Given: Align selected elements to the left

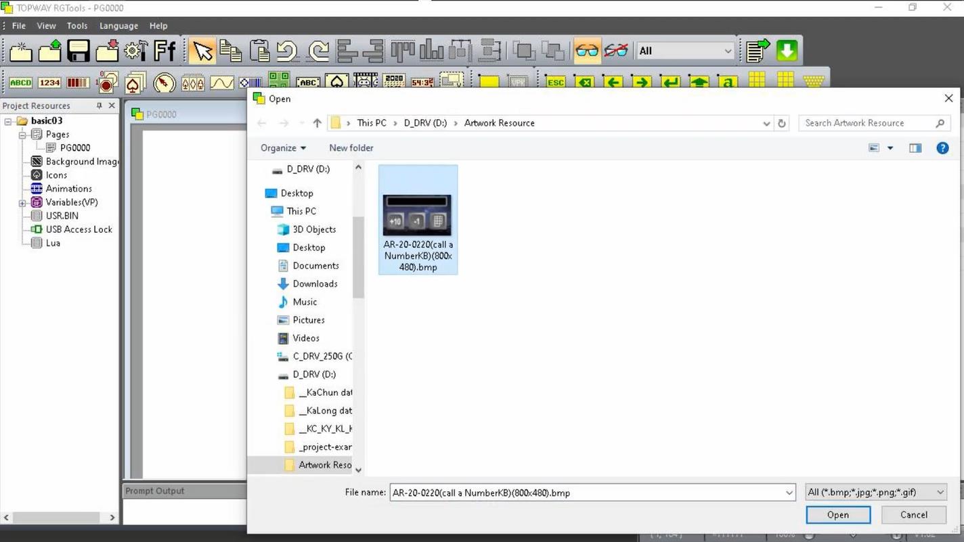Looking at the screenshot, I should tap(347, 51).
